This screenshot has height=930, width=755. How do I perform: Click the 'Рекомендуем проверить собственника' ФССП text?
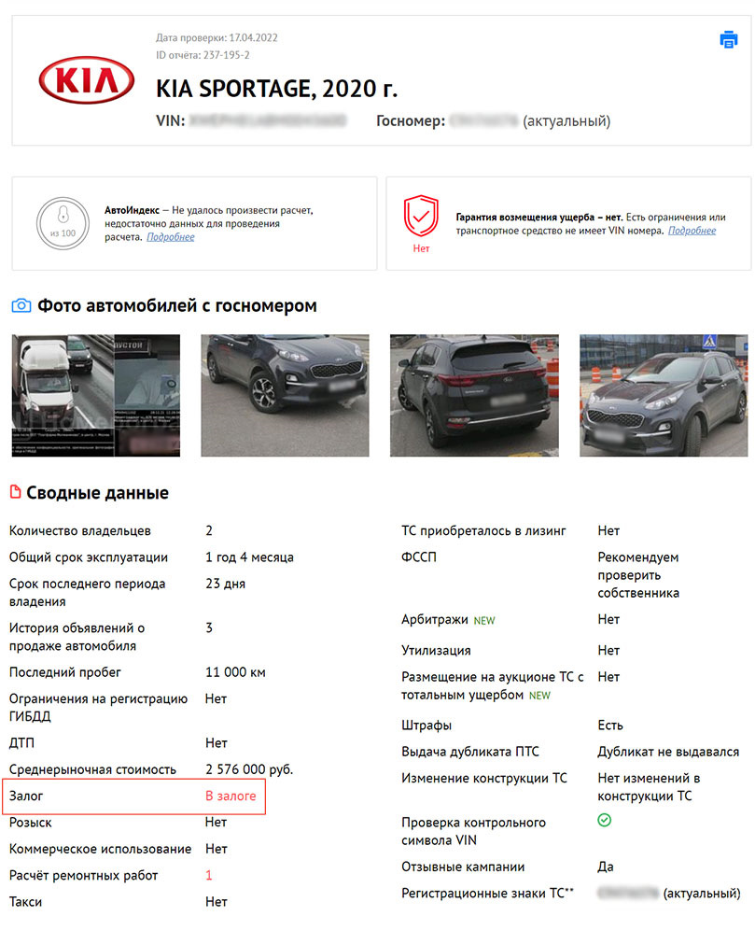click(637, 575)
